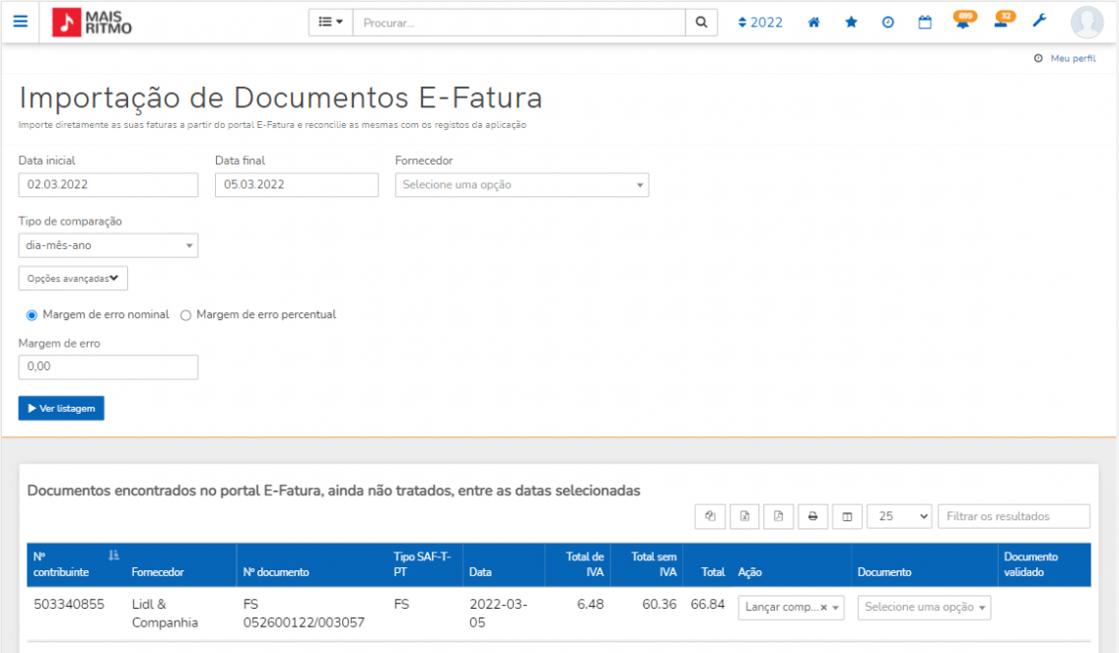Toggle column visibility button in table toolbar
The width and height of the screenshot is (1119, 653).
click(846, 516)
